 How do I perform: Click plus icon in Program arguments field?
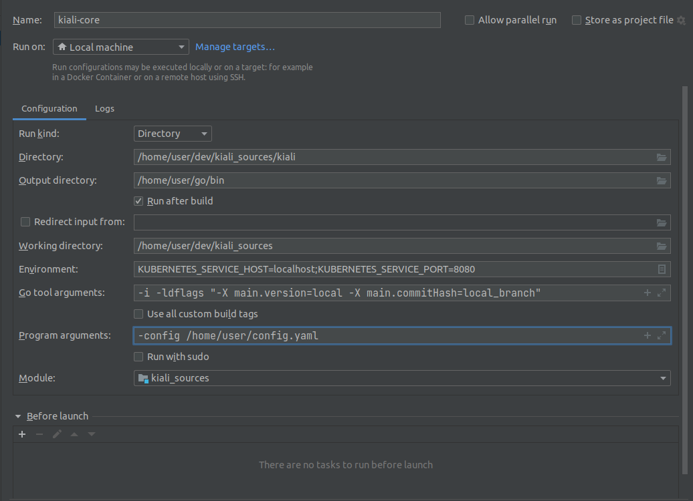coord(647,335)
